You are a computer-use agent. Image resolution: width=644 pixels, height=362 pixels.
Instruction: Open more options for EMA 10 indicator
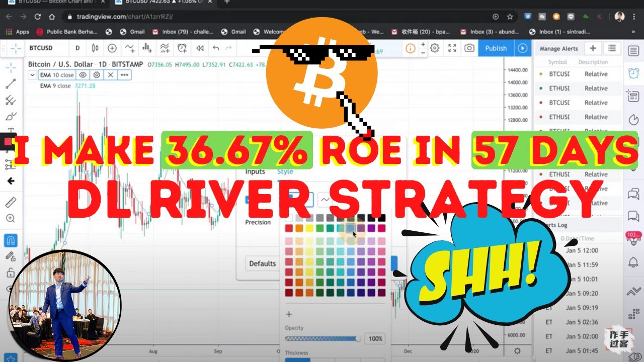pyautogui.click(x=124, y=75)
